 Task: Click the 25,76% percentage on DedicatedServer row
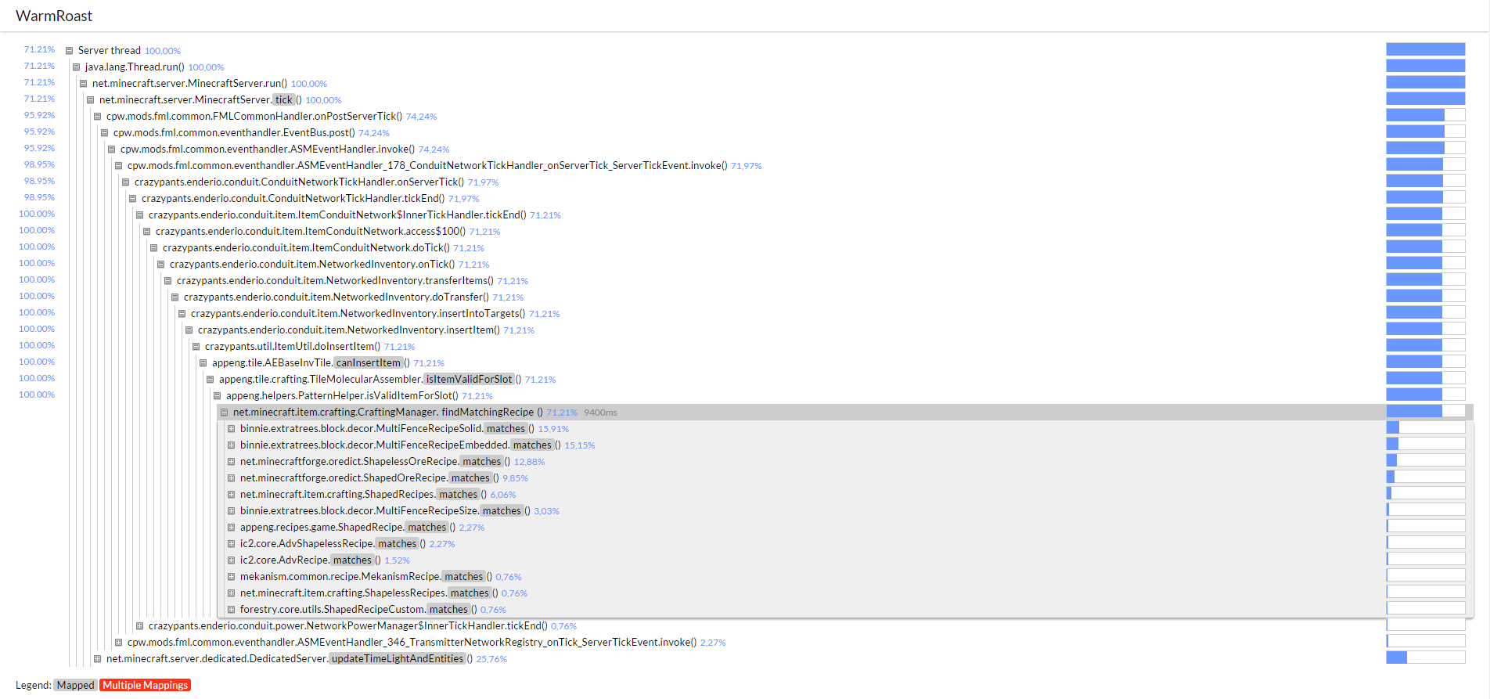491,659
